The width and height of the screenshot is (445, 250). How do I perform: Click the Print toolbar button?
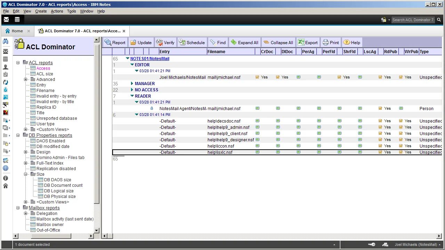click(331, 43)
